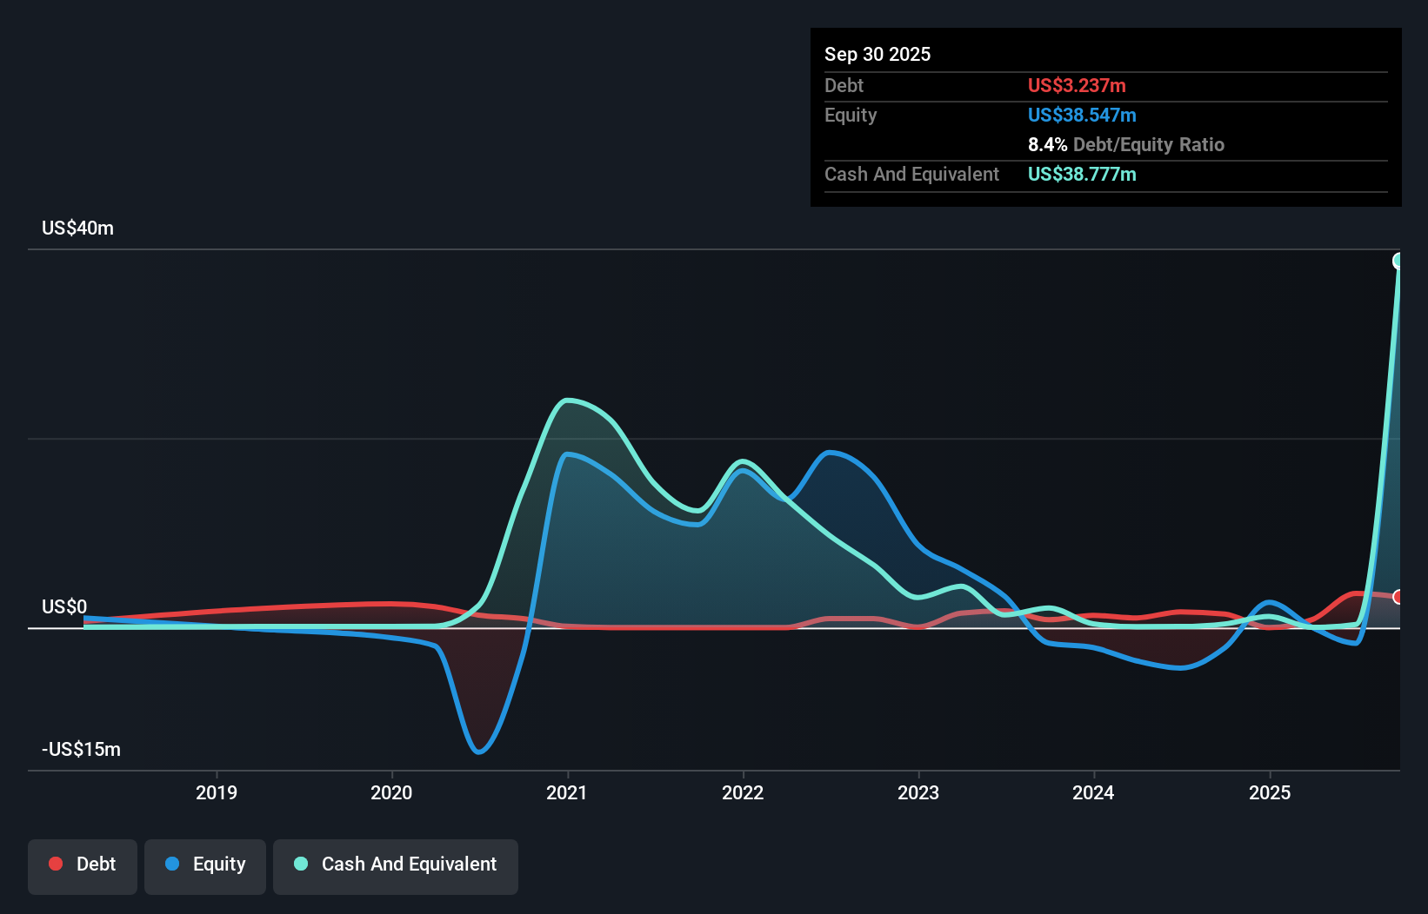This screenshot has height=914, width=1428.
Task: Click the Sep 30 2025 tooltip date
Action: tap(877, 54)
